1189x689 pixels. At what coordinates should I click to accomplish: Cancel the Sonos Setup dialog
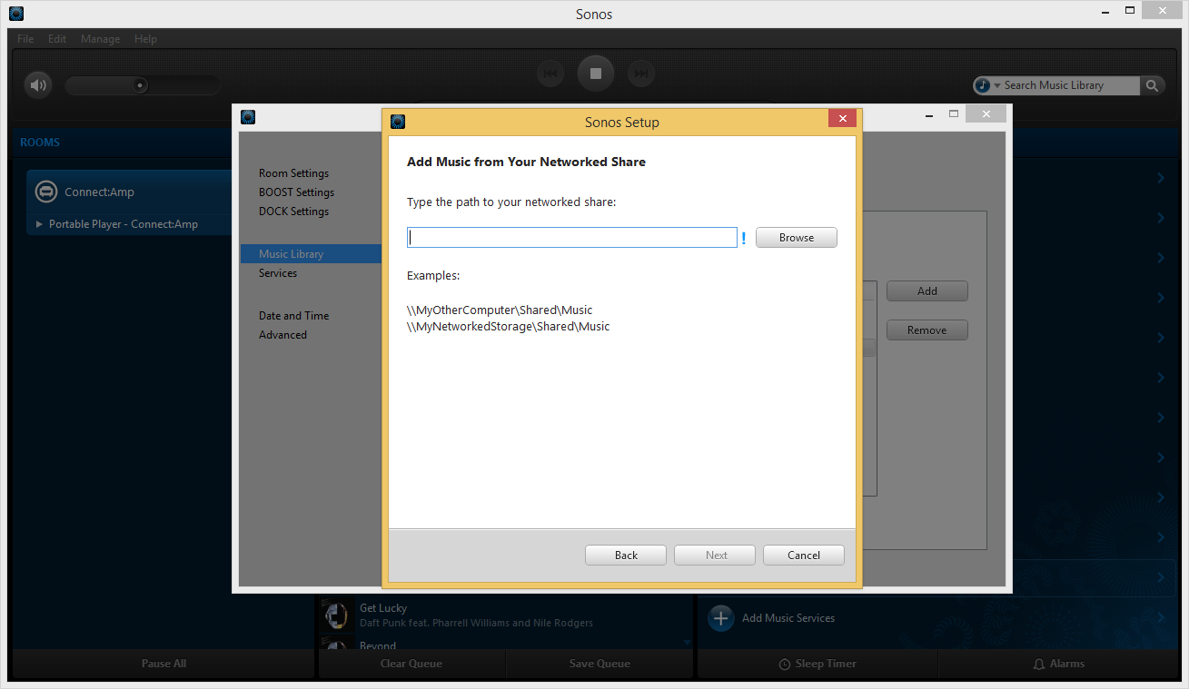(x=804, y=556)
